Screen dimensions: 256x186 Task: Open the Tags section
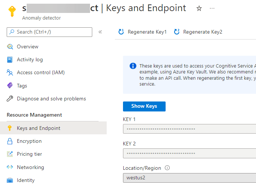click(22, 86)
